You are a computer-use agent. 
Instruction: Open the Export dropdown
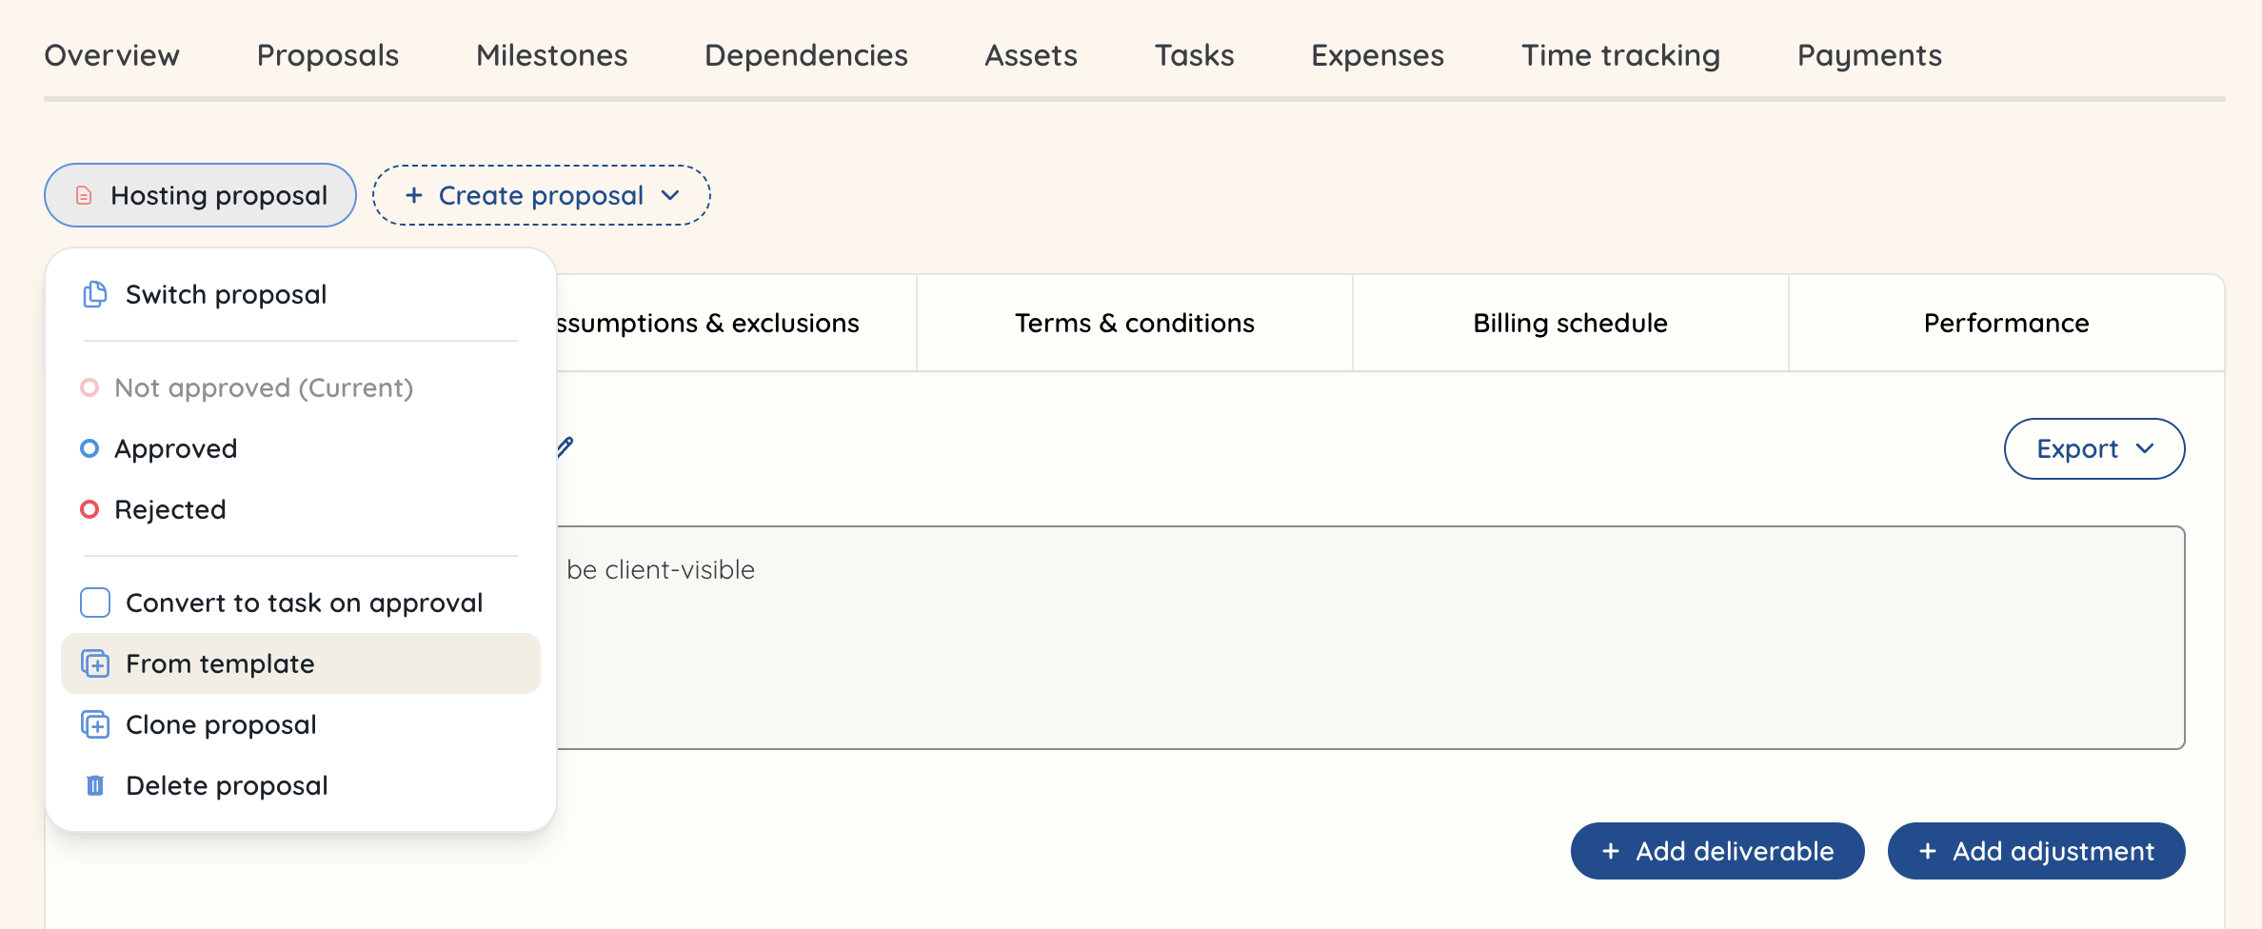click(2093, 448)
